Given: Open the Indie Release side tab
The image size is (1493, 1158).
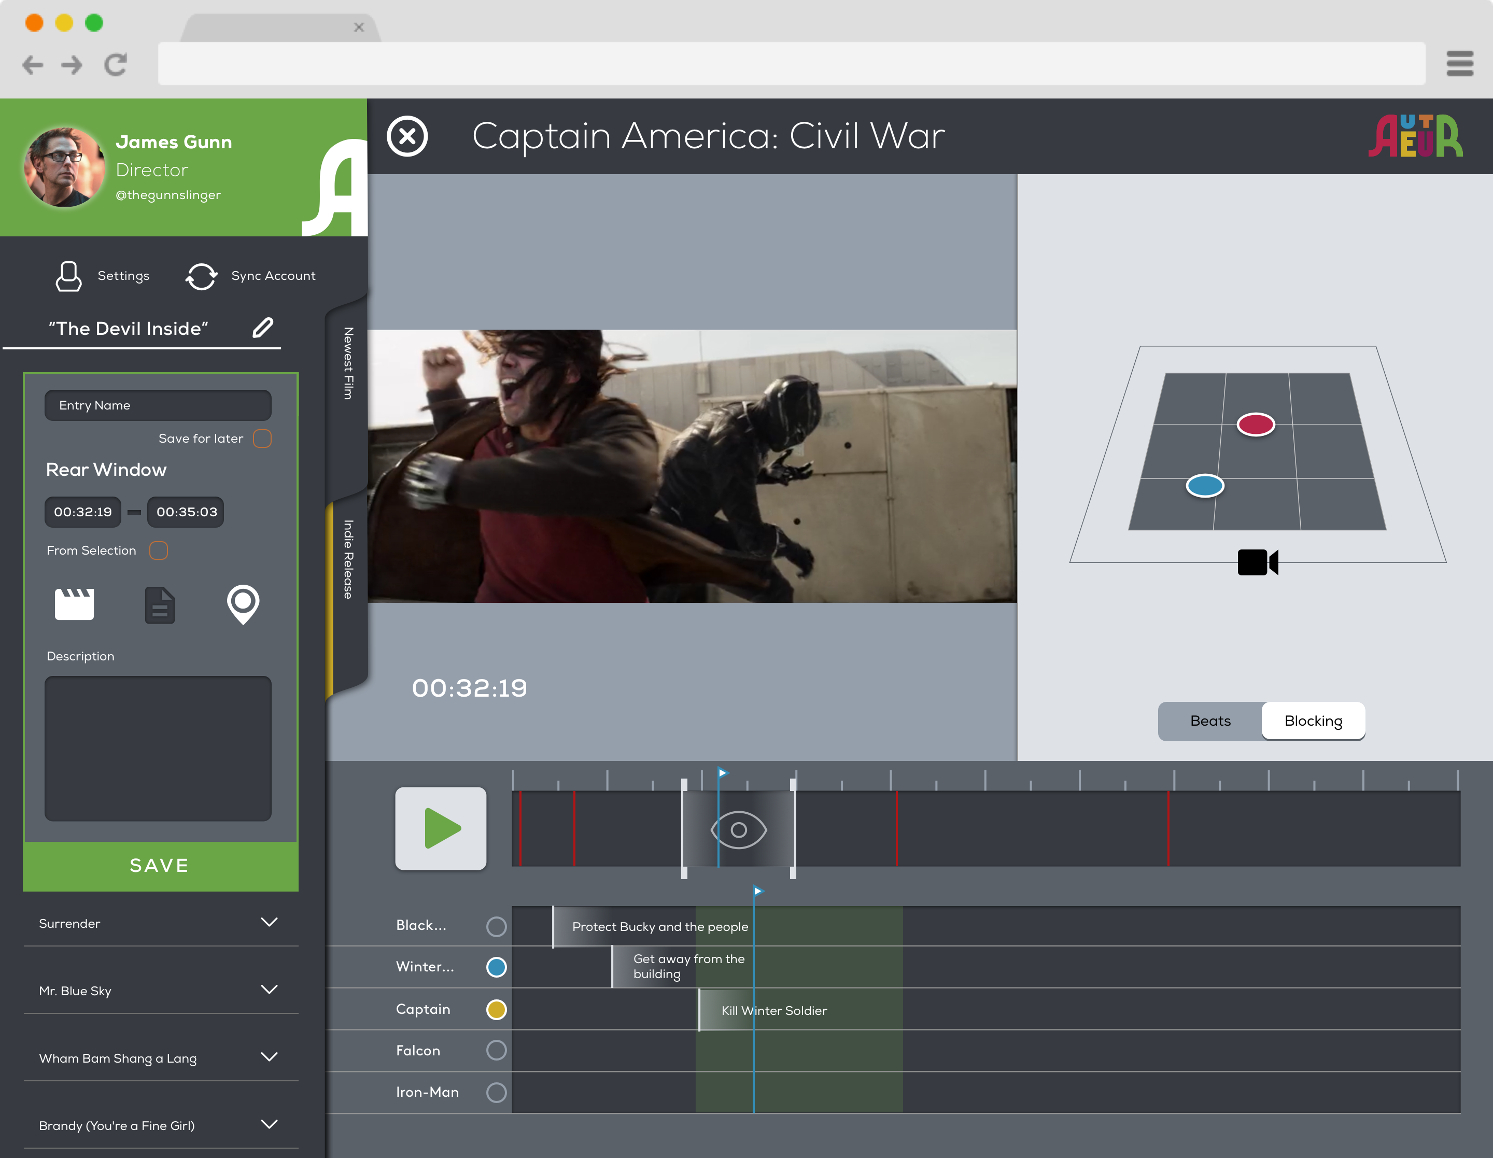Looking at the screenshot, I should [x=348, y=560].
